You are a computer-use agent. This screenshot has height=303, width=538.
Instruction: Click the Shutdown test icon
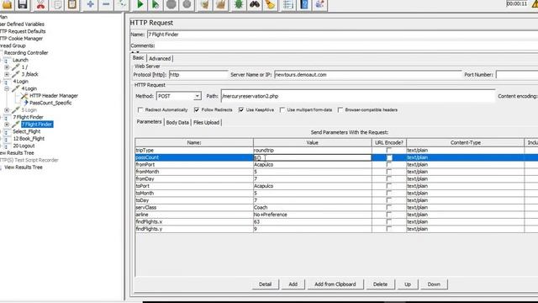187,4
